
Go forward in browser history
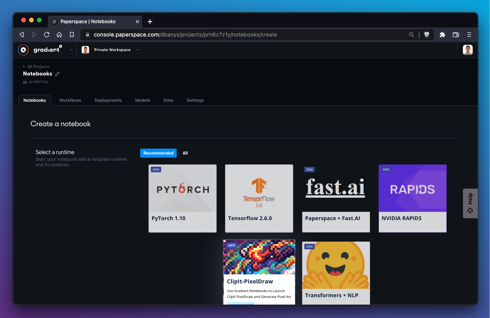click(x=34, y=35)
